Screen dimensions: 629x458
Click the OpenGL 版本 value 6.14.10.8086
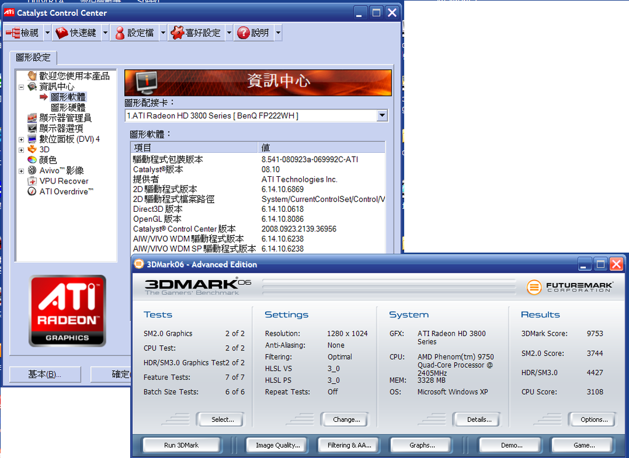coord(282,219)
